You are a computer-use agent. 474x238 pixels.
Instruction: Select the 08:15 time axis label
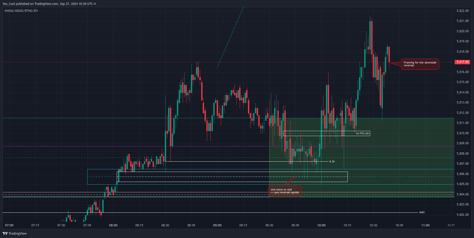tap(139, 225)
